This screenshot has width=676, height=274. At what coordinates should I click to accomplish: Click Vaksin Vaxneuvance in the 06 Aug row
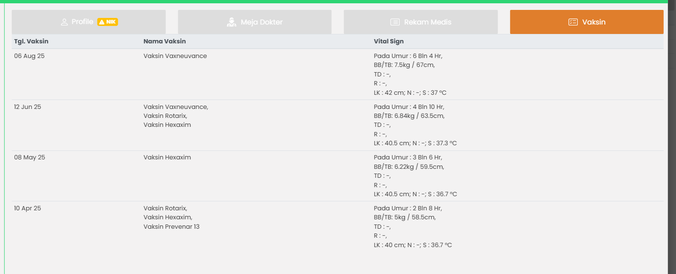point(175,56)
